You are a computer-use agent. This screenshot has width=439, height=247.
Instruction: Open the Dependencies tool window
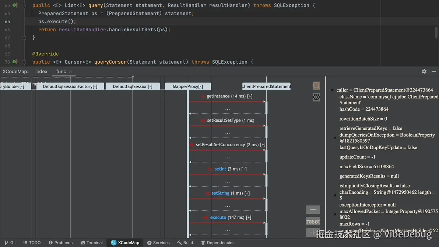point(218,243)
